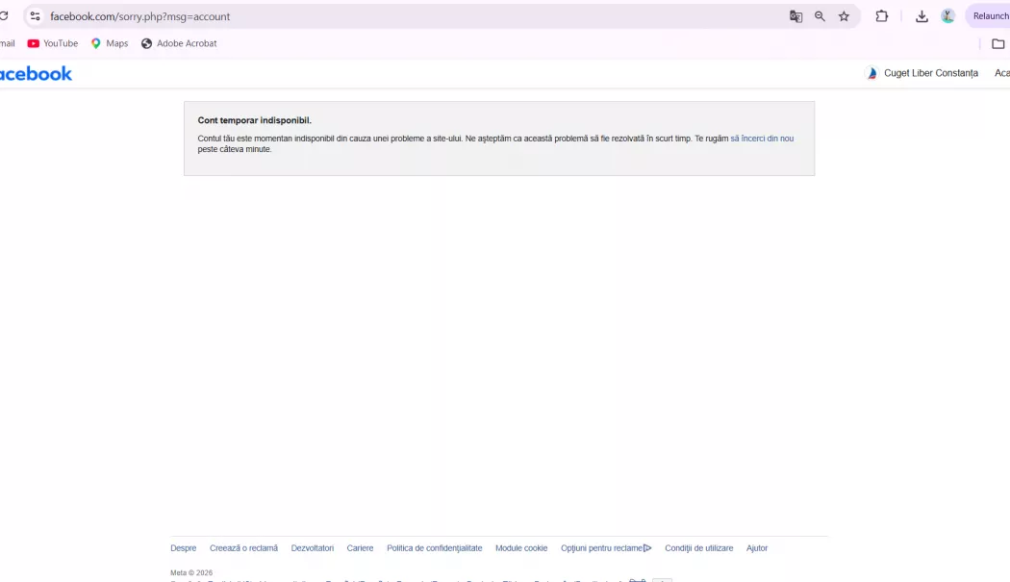Click the translate page icon
Viewport: 1010px width, 582px height.
tap(795, 16)
